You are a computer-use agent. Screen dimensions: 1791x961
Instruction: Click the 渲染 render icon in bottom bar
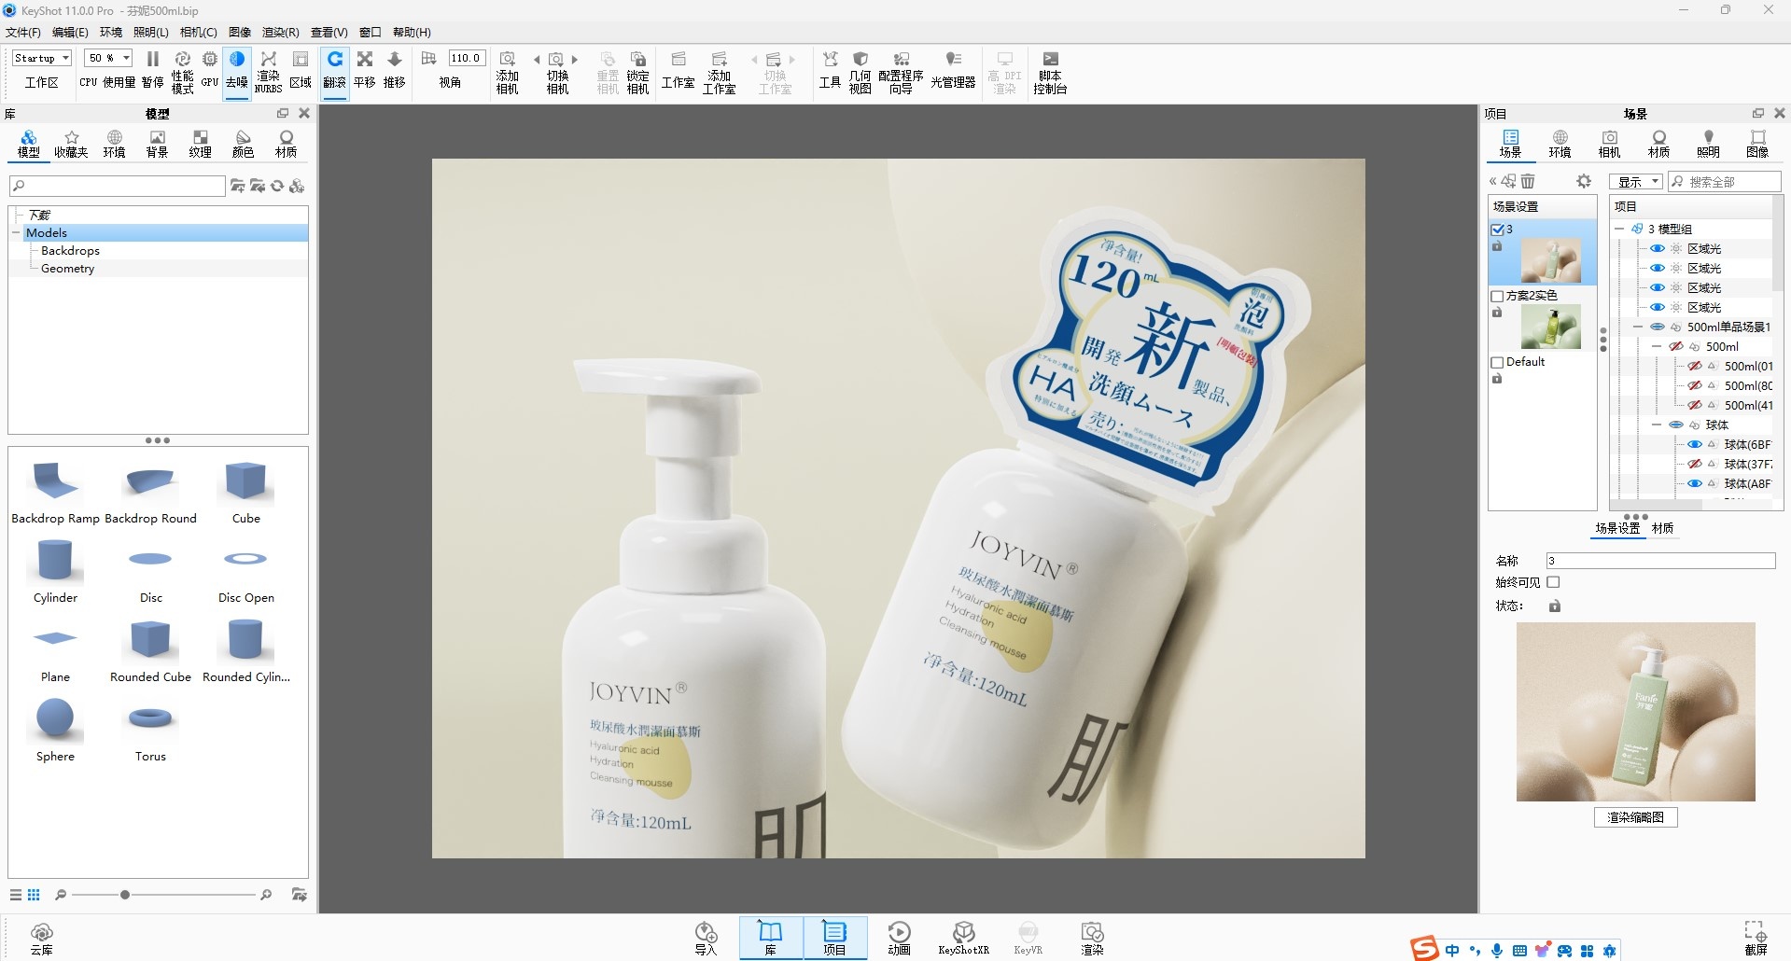click(1092, 938)
